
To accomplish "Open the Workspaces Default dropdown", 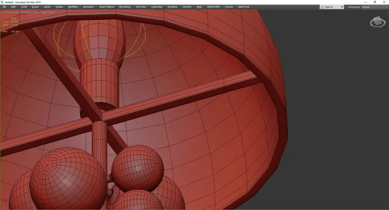I will (x=374, y=7).
